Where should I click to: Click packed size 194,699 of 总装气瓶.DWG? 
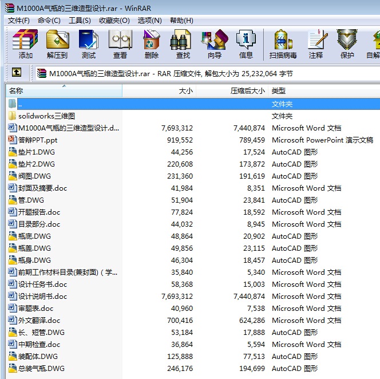(252, 369)
